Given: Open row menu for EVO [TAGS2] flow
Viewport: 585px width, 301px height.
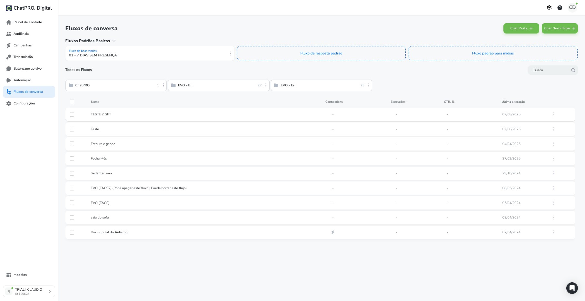Looking at the screenshot, I should pos(554,188).
